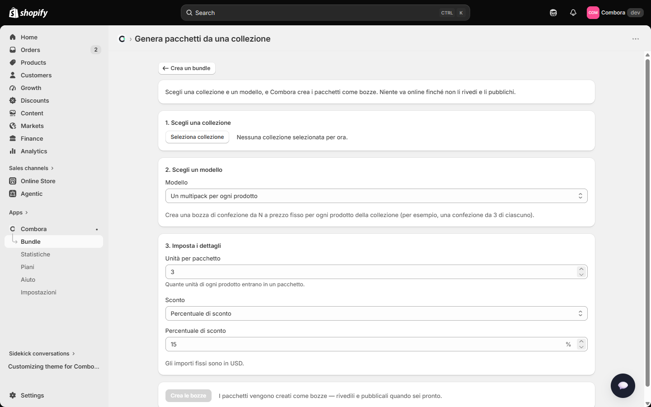Open the Combora store account menu

615,13
